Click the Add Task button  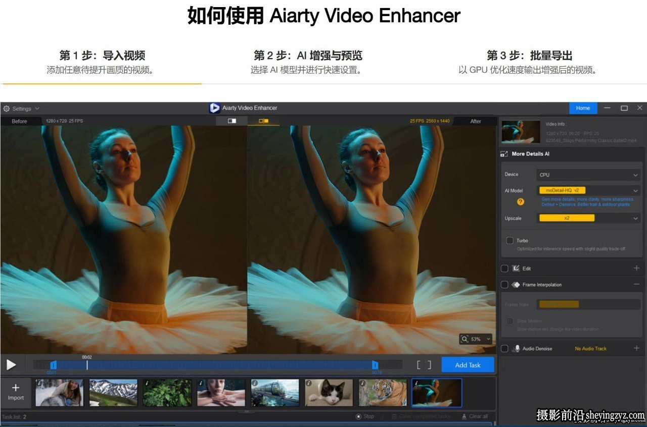click(468, 365)
